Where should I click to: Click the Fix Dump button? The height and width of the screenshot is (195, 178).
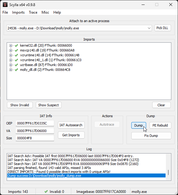pyautogui.click(x=151, y=136)
